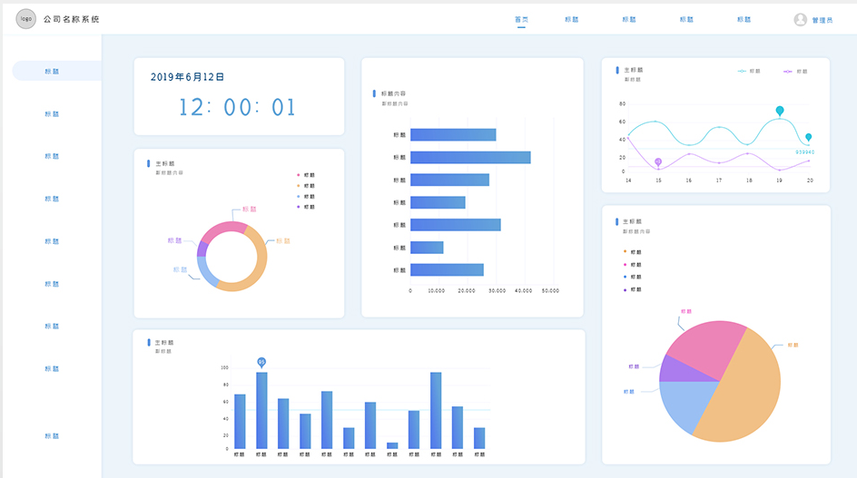This screenshot has width=857, height=478.
Task: Open the bottom-most 标题 sidebar item
Action: (x=53, y=436)
